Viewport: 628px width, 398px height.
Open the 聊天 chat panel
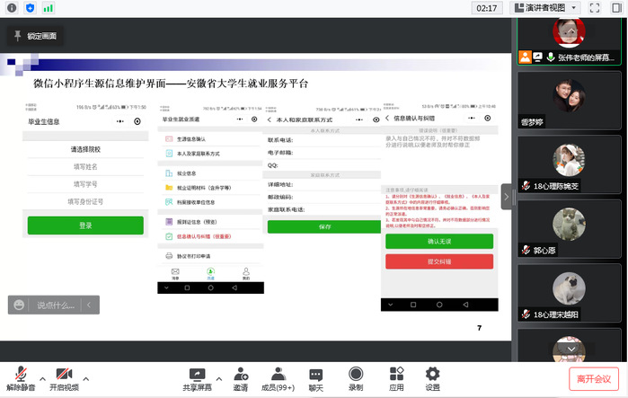click(315, 379)
